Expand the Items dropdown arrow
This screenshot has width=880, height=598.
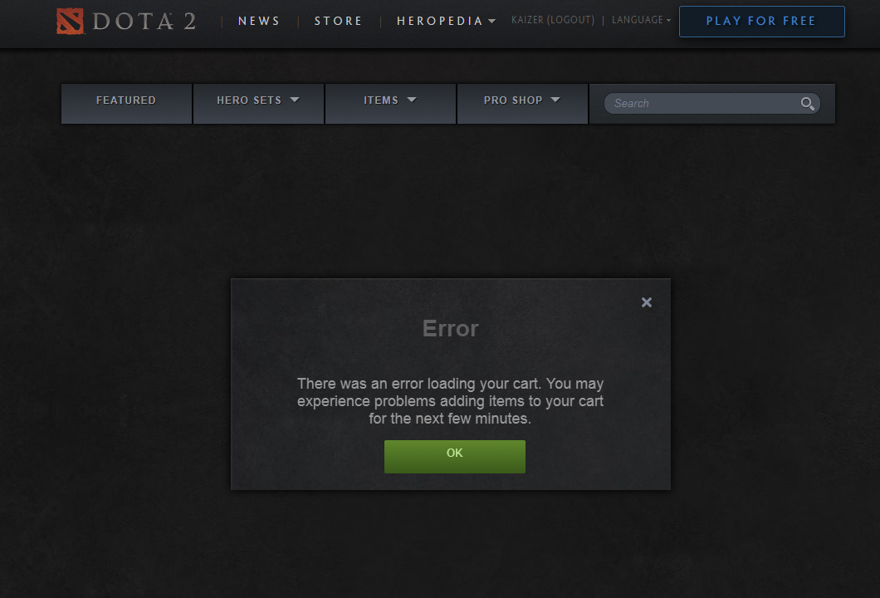tap(412, 100)
